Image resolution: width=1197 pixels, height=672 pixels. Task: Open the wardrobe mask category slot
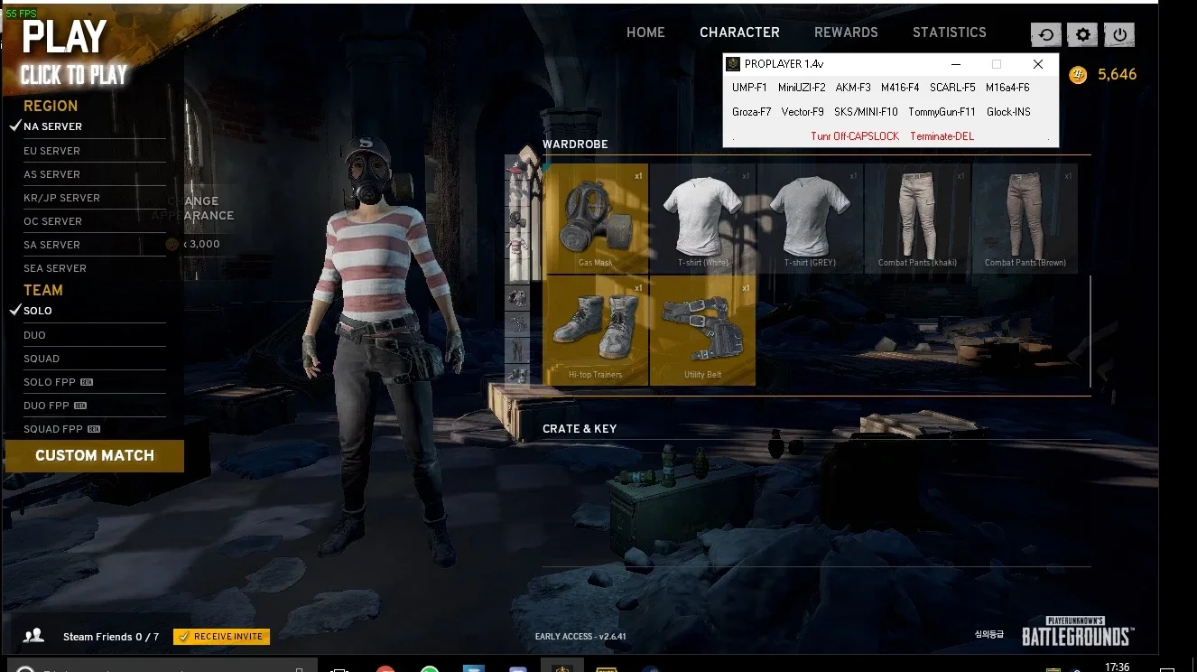coord(517,219)
